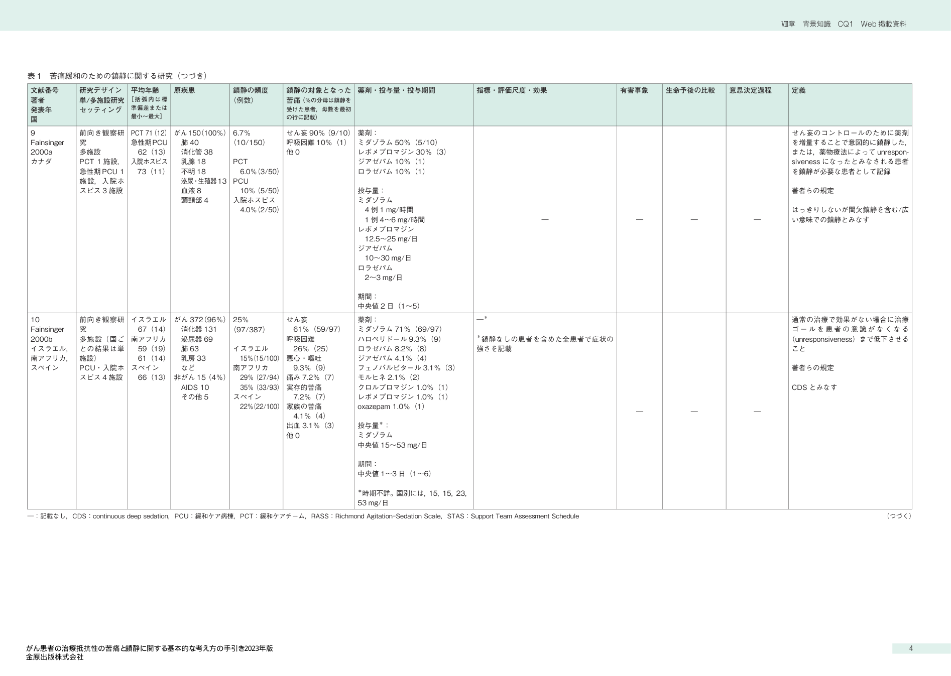Click the footer title 'がん患者の治療抵抗性の苦痛と鎮静に関する基本的な考え方の手引き2023年版'
The width and height of the screenshot is (951, 676).
[x=150, y=648]
